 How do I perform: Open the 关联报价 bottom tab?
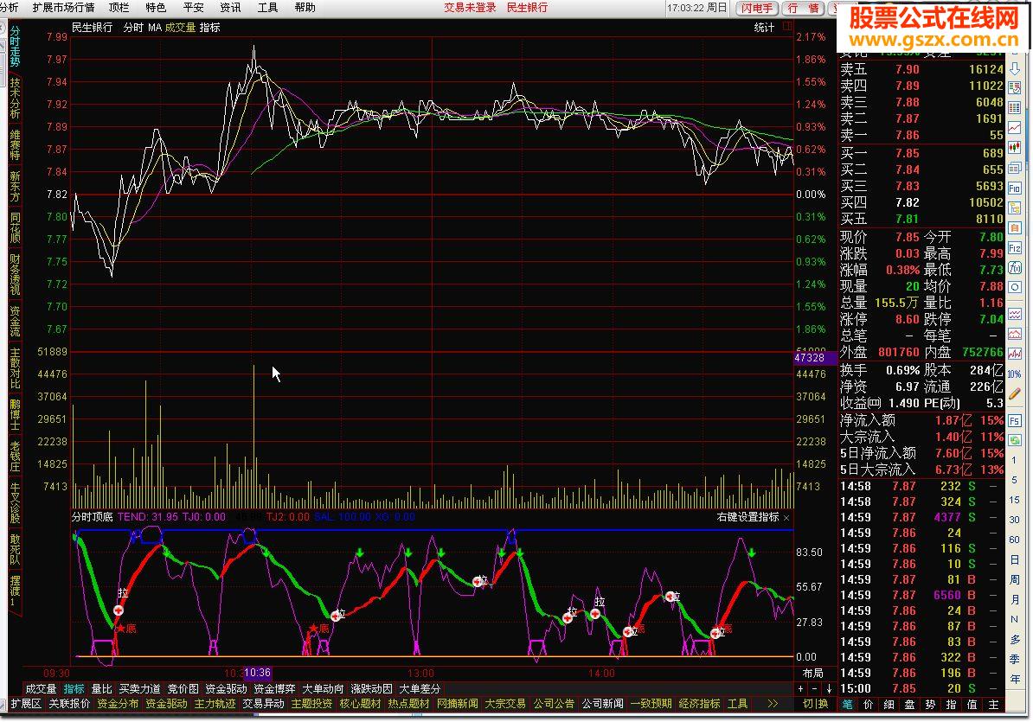[69, 704]
